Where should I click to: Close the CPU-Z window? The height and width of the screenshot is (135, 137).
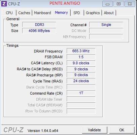click(130, 4)
